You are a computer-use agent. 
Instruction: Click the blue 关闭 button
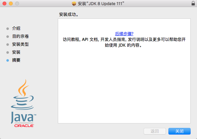click(x=180, y=131)
